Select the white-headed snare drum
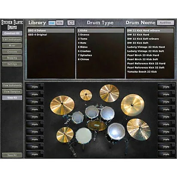This screenshot has width=177, height=177. click(x=84, y=136)
